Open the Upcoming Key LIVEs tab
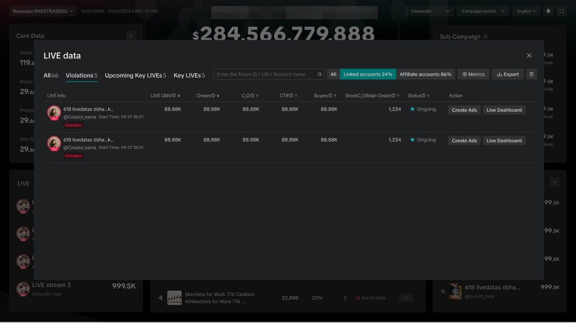 [135, 76]
